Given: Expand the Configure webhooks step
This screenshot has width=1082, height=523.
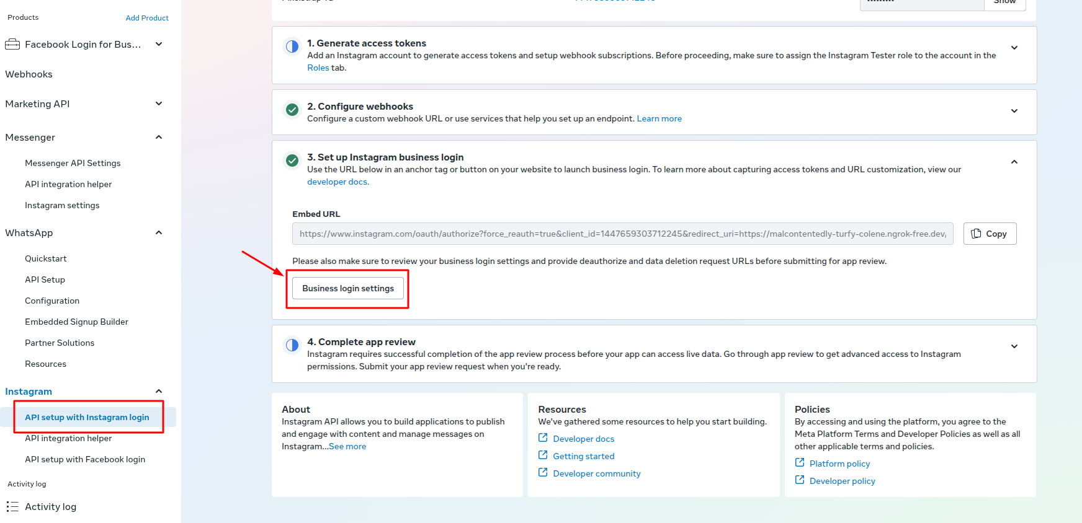Looking at the screenshot, I should tap(1014, 111).
